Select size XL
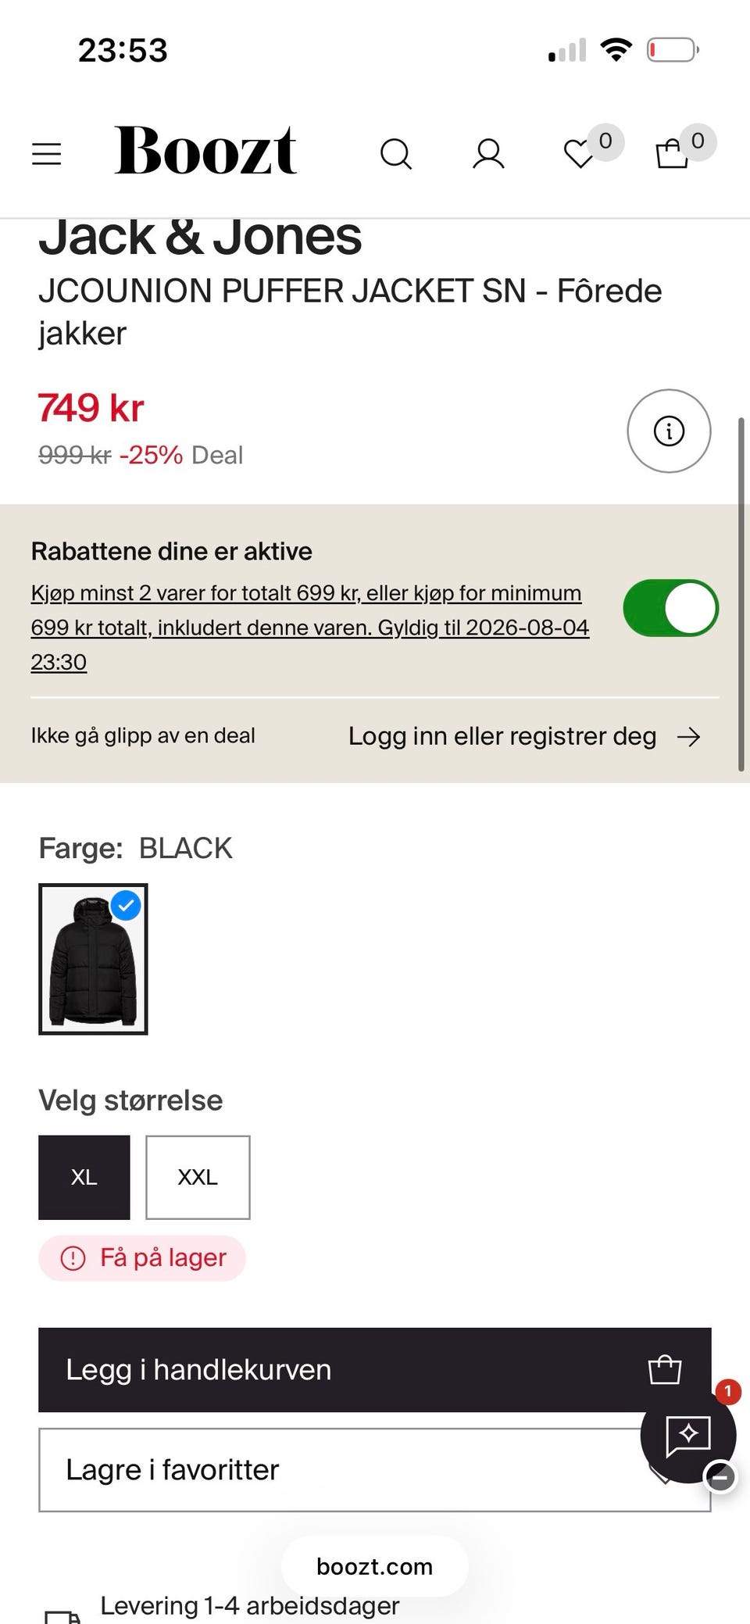 coord(84,1177)
